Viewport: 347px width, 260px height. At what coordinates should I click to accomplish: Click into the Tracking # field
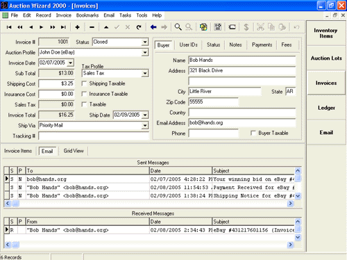pyautogui.click(x=94, y=136)
